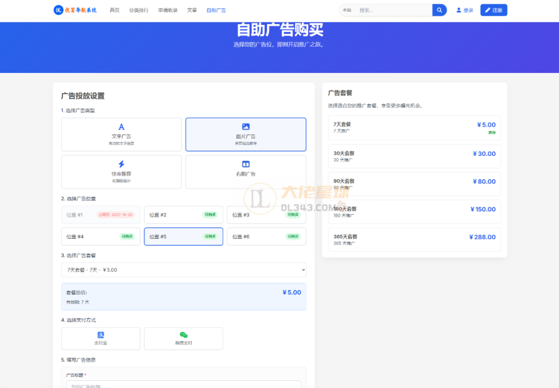Select the 365天套餐 package card
This screenshot has height=388, width=559.
[414, 239]
